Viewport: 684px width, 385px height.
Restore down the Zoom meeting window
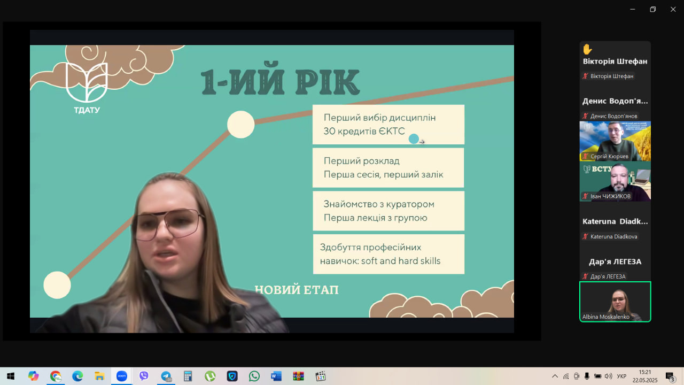(x=652, y=9)
